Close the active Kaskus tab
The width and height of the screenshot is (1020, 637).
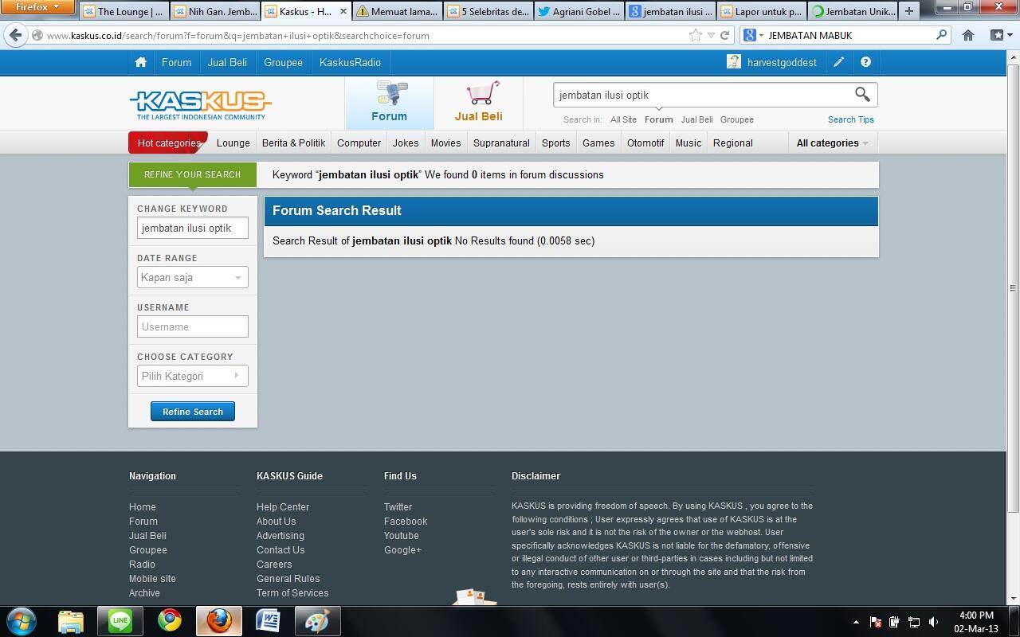(x=343, y=12)
